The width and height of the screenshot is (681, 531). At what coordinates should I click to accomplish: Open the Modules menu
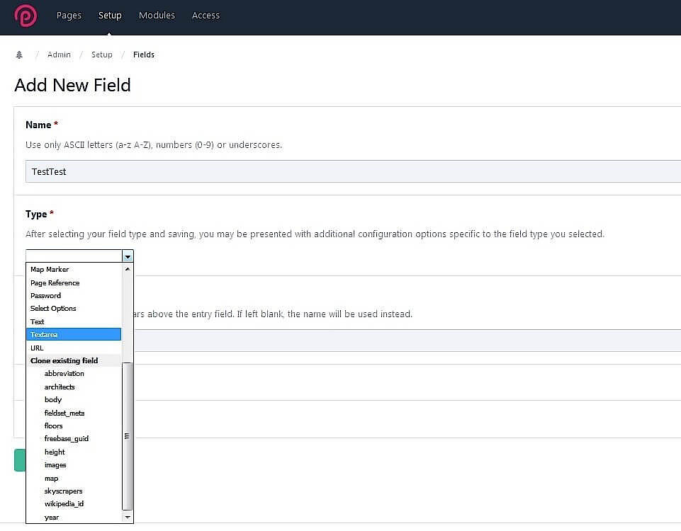157,15
